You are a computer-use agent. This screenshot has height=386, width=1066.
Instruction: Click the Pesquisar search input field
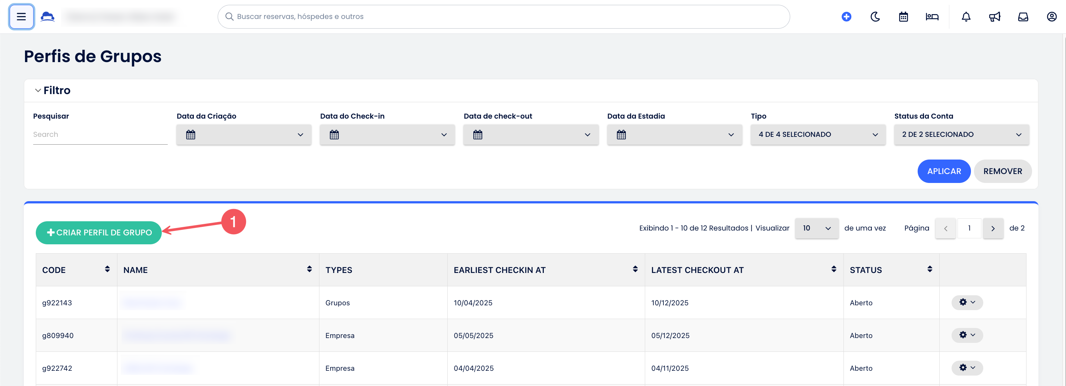(x=100, y=135)
